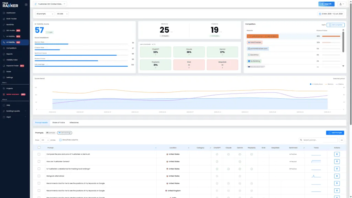Click action icon for Semrush comparison row

pos(337,154)
